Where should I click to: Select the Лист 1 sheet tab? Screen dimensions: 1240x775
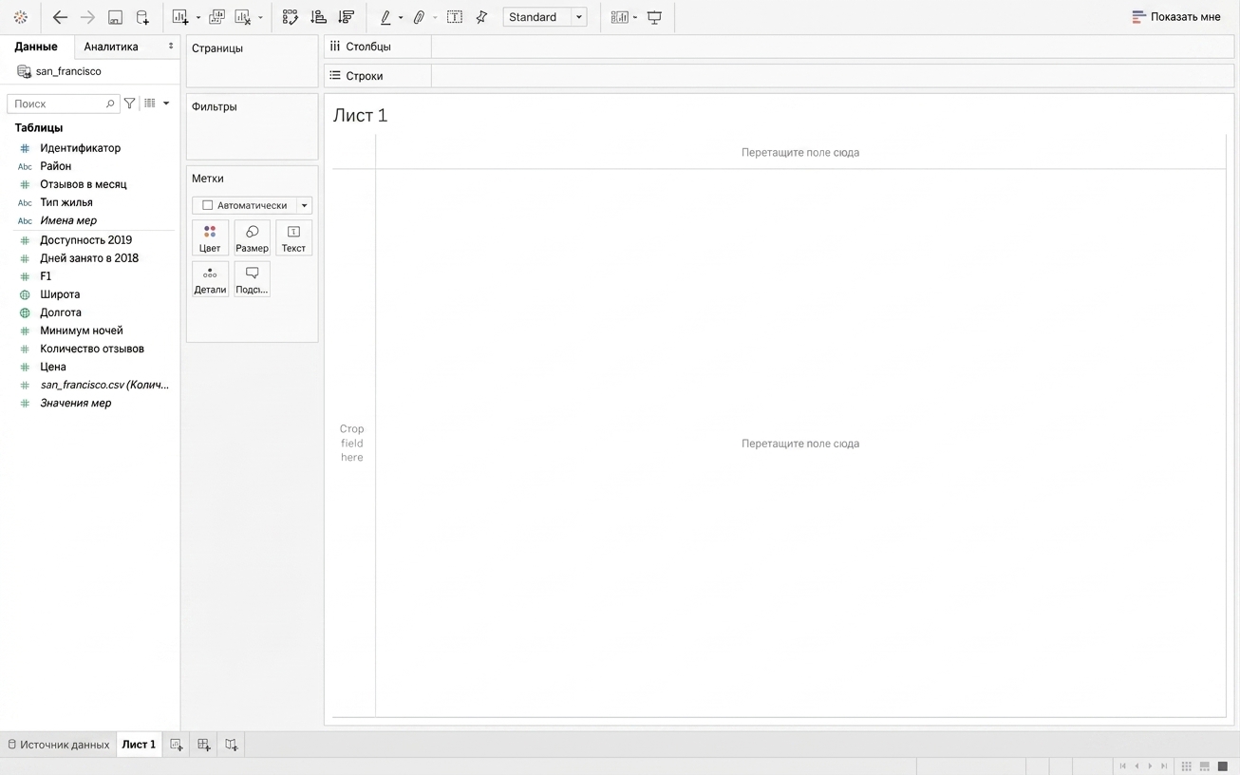coord(139,745)
